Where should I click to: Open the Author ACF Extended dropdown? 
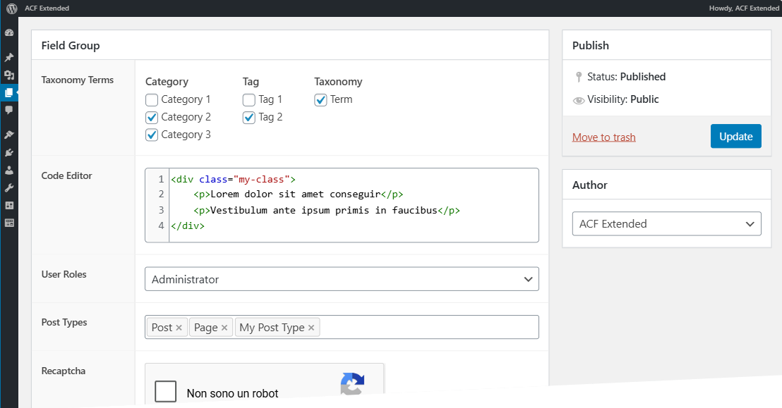pyautogui.click(x=667, y=223)
